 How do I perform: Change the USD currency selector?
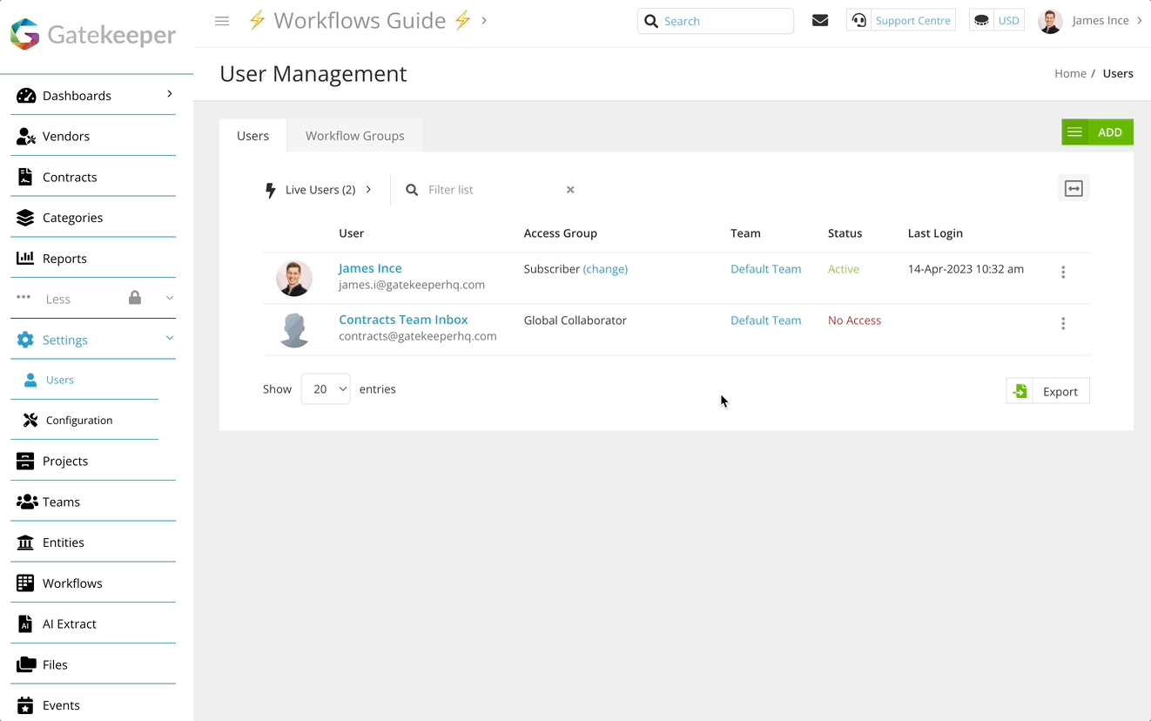(1008, 21)
